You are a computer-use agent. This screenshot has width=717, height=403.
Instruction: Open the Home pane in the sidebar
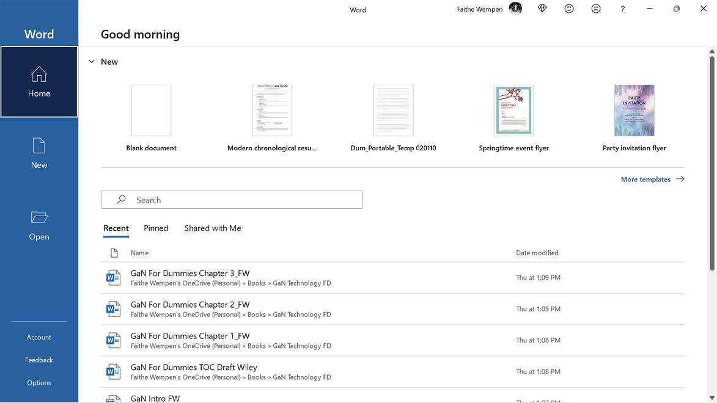39,82
